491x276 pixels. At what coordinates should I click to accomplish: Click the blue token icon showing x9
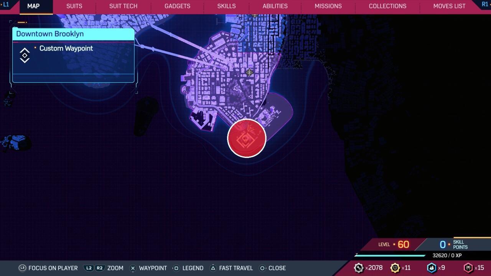coord(432,268)
